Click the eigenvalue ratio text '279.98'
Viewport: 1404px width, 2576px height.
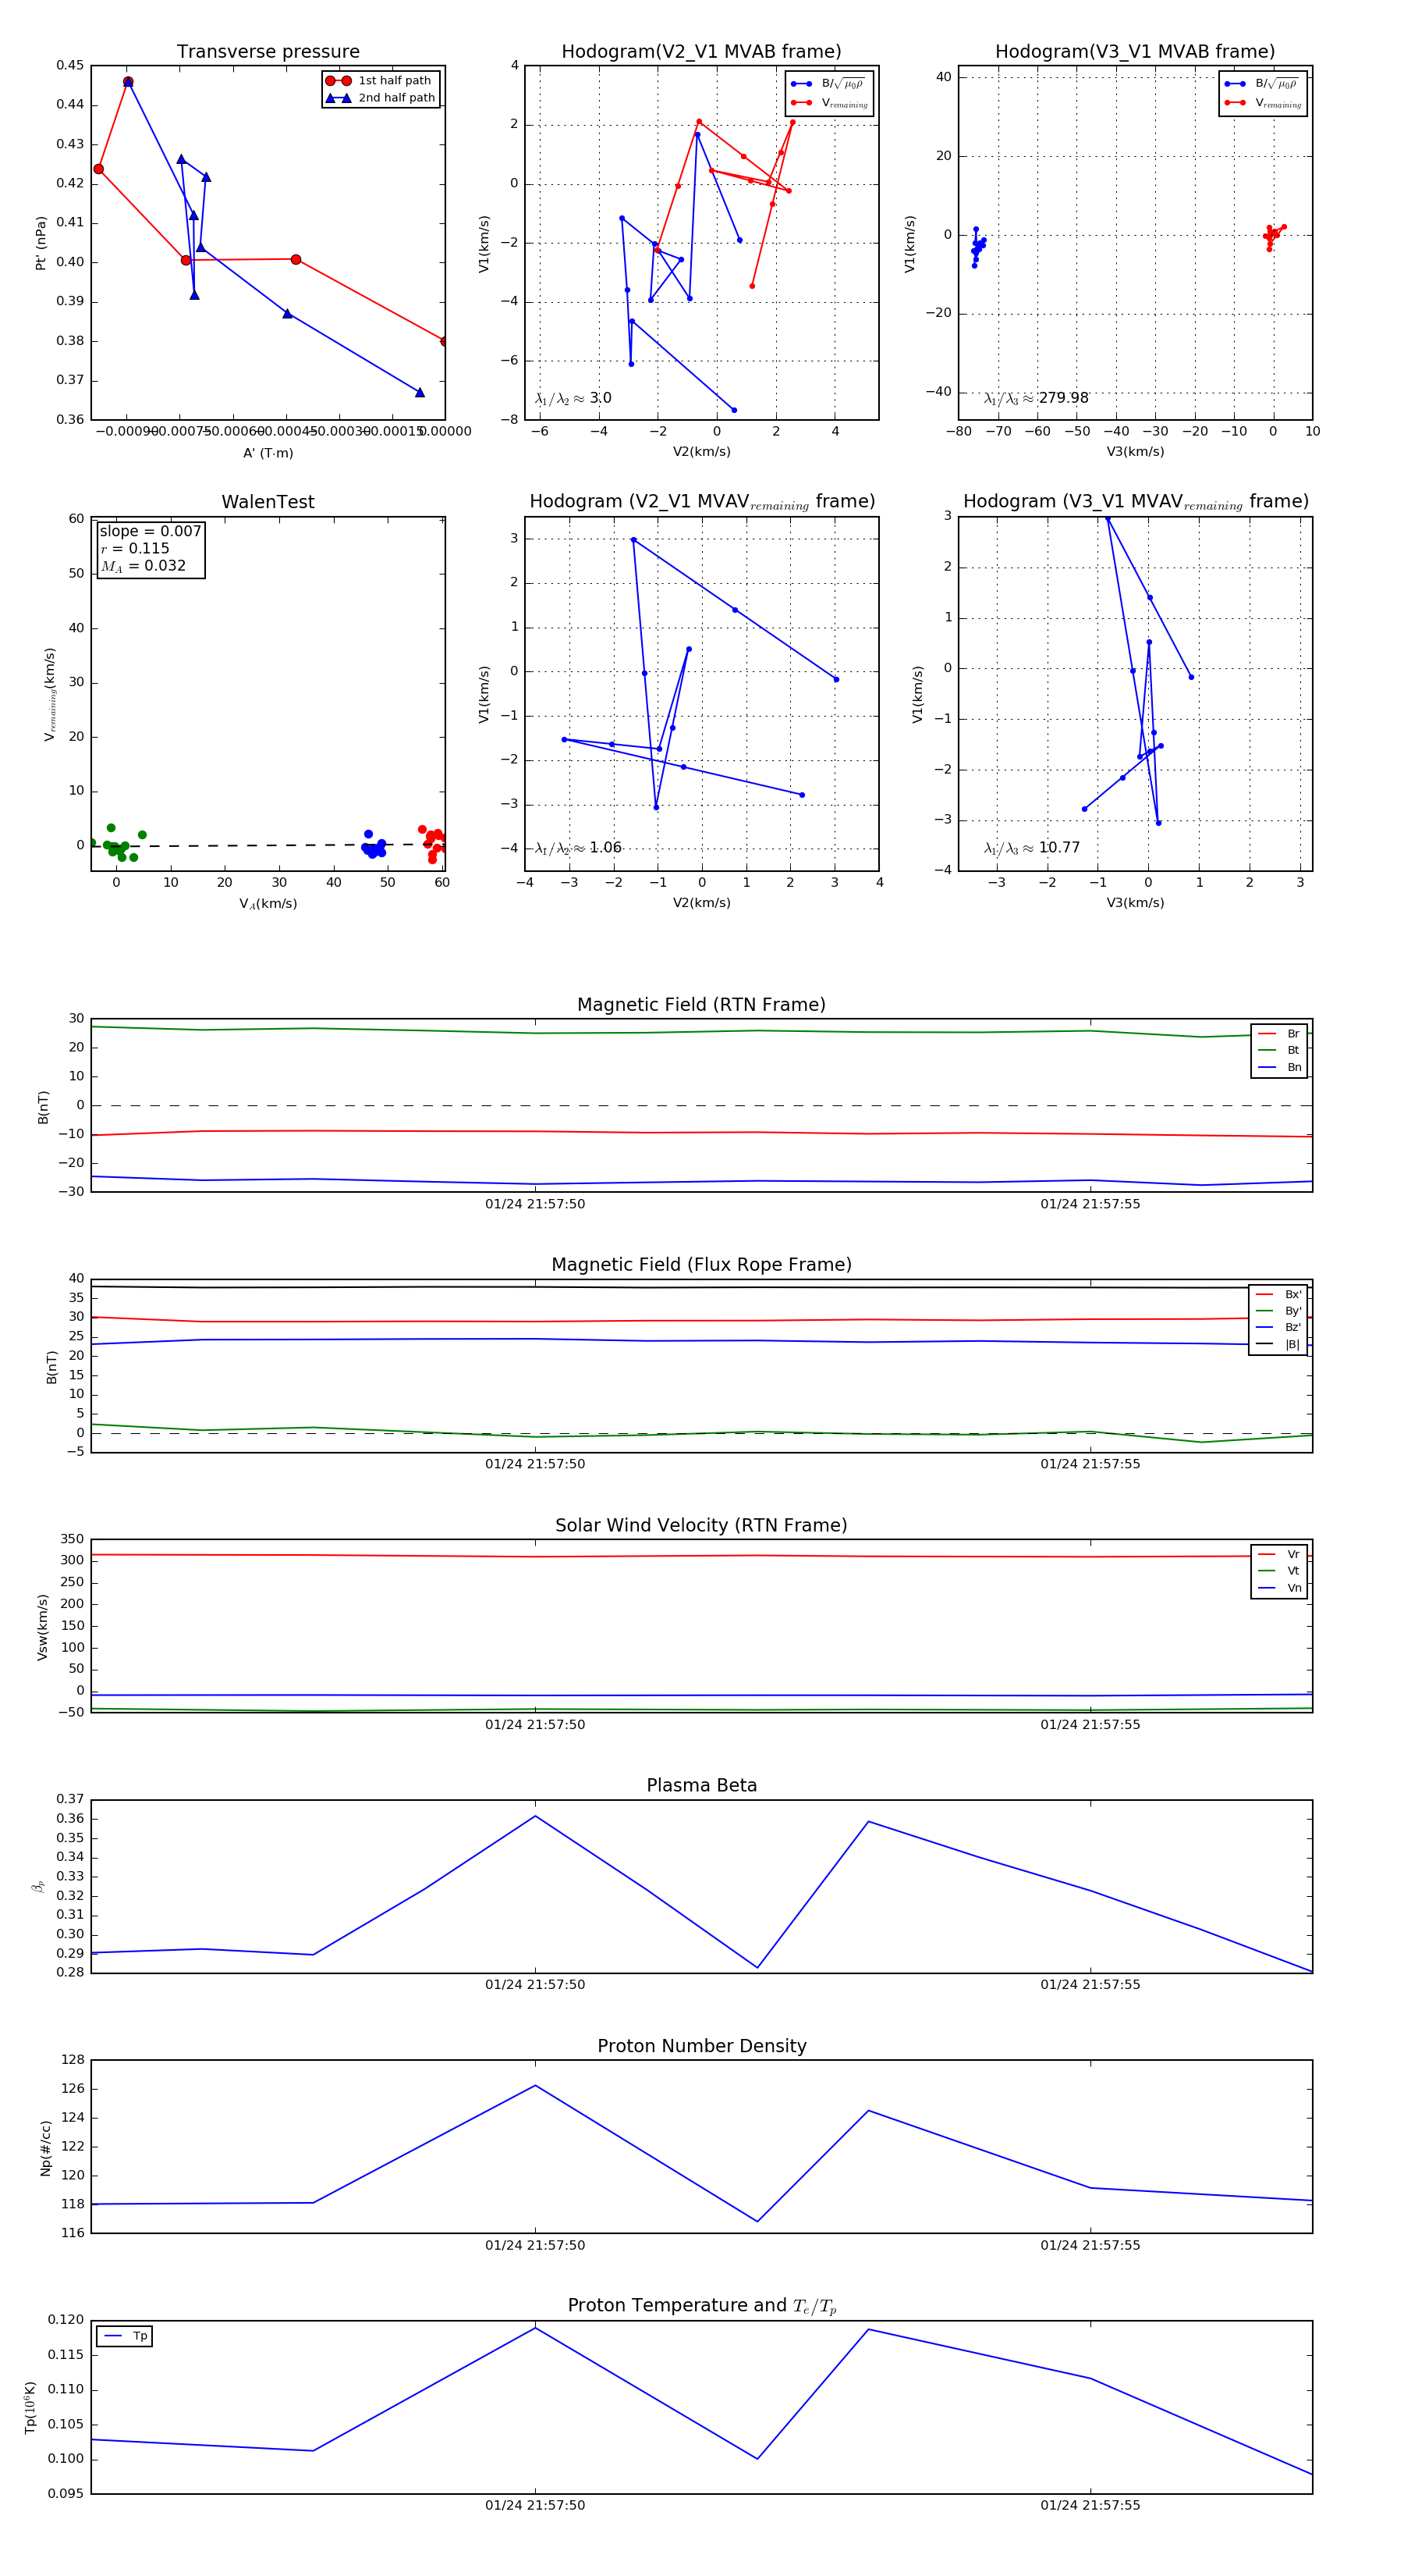(1063, 398)
